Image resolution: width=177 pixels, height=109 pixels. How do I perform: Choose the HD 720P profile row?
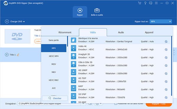(x=120, y=80)
